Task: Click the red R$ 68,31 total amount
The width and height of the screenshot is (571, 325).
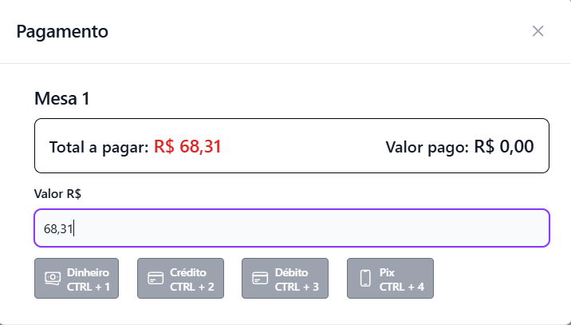Action: click(187, 147)
